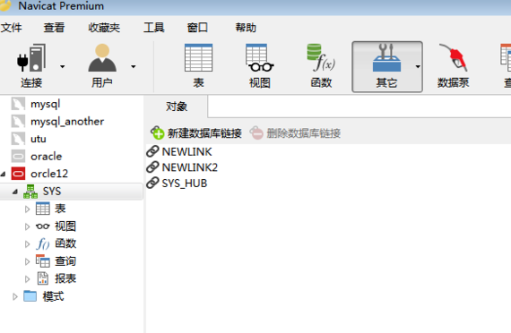The image size is (511, 333).
Task: Open the 窗口 menu
Action: [197, 28]
